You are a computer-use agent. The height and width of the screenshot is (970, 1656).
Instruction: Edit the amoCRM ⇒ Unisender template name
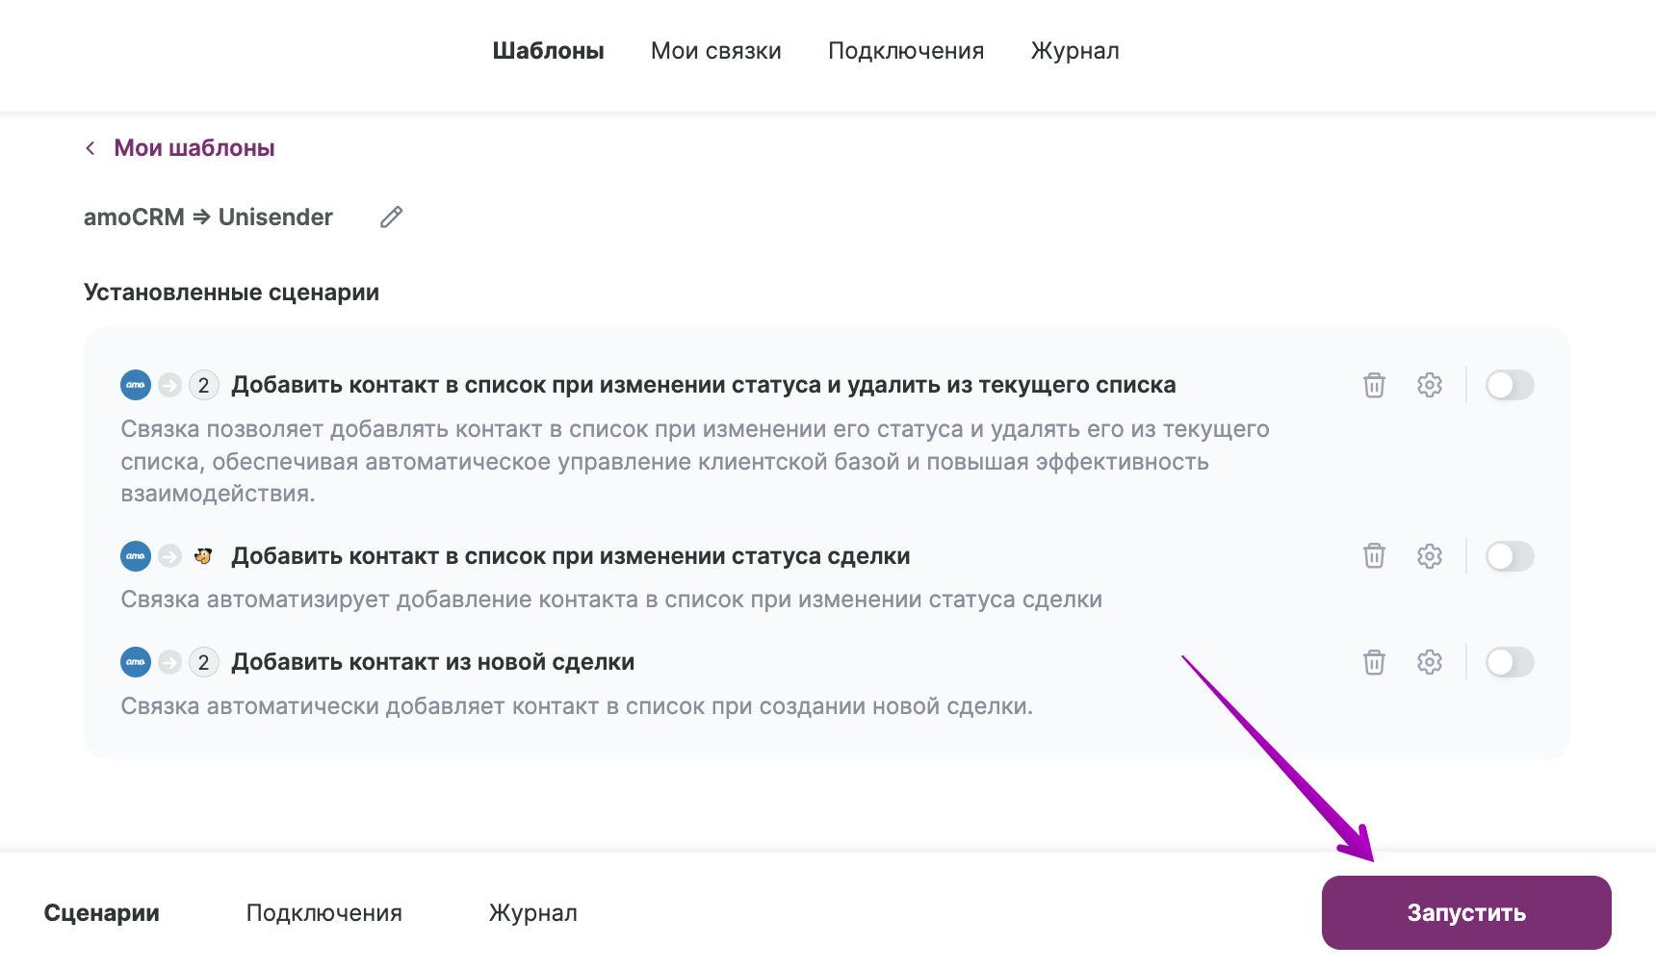pyautogui.click(x=391, y=217)
